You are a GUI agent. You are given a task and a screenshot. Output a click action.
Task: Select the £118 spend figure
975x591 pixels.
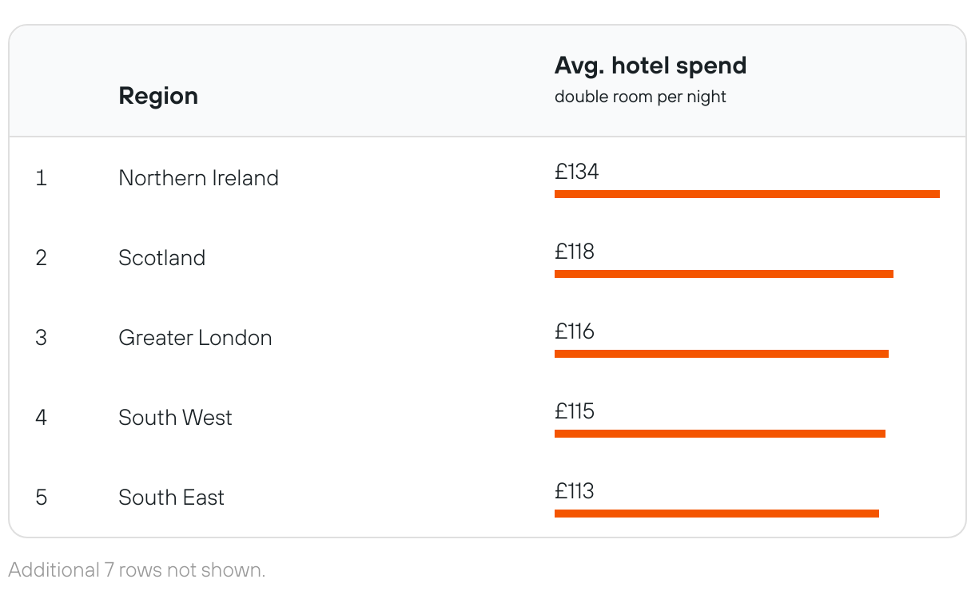(575, 252)
